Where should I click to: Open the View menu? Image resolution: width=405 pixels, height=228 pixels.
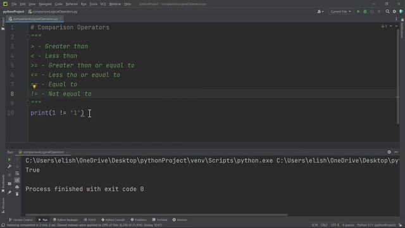(x=32, y=4)
